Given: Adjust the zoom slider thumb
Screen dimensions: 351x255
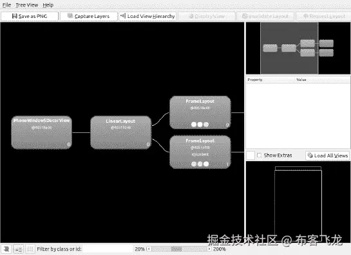Looking at the screenshot, I should pyautogui.click(x=176, y=249).
